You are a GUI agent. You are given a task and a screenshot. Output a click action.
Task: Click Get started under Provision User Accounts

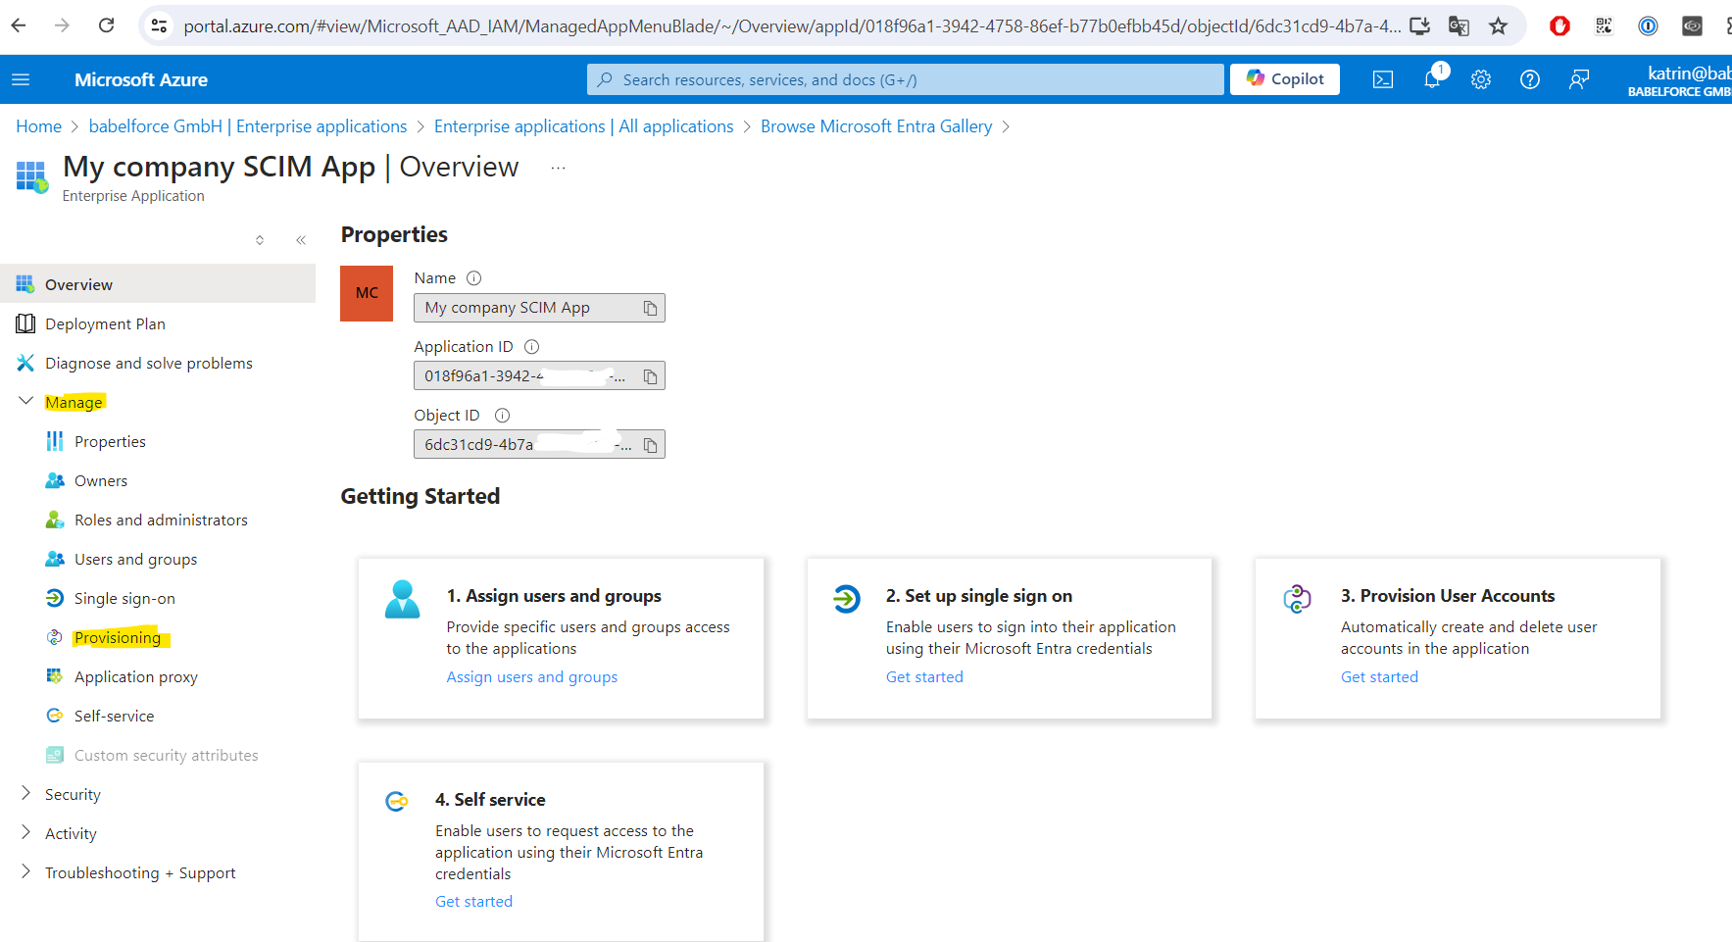[1379, 677]
